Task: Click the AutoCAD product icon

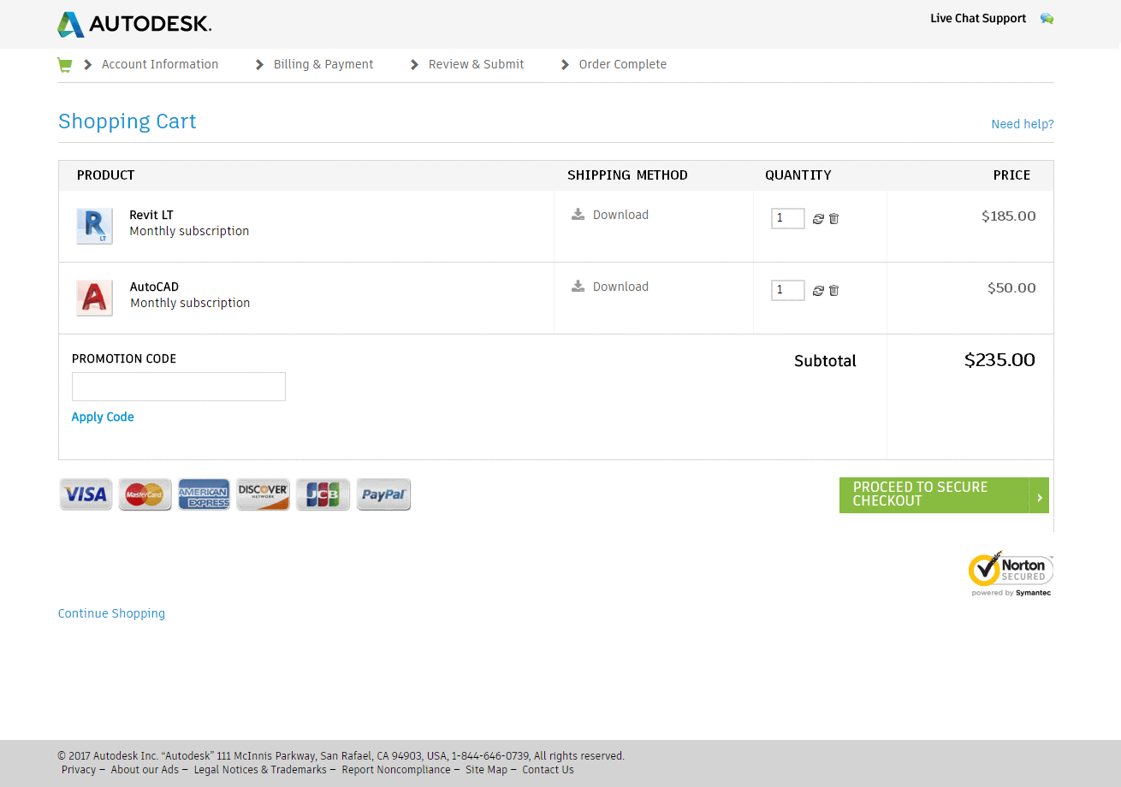Action: 94,298
